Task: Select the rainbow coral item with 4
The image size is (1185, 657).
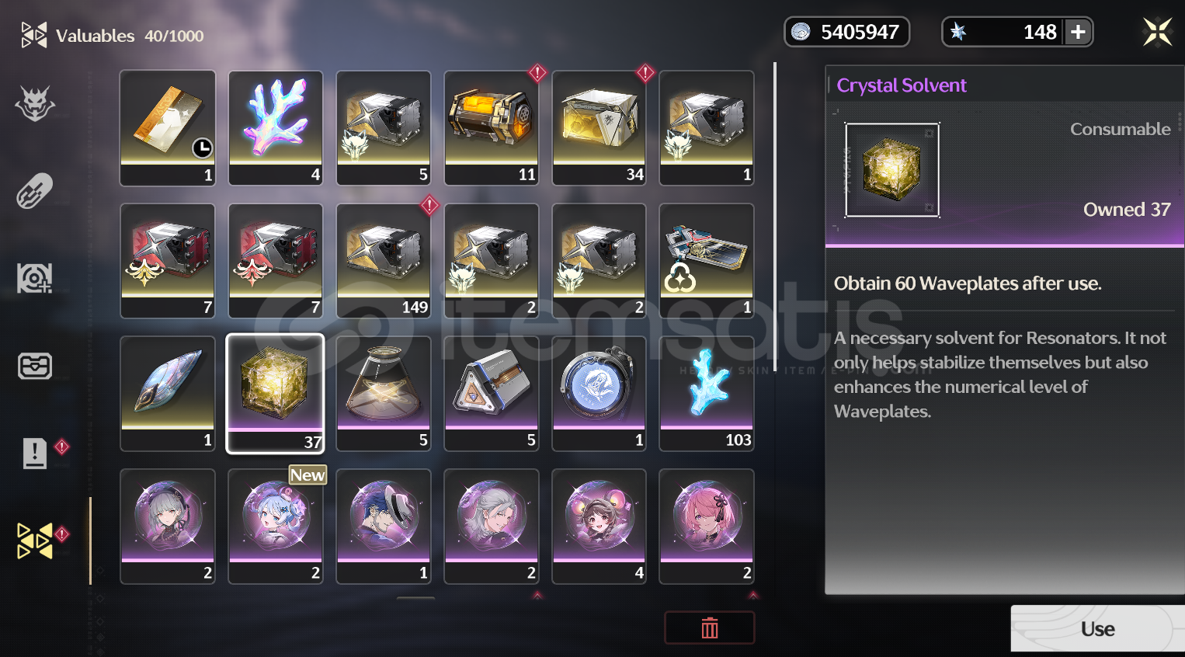Action: pyautogui.click(x=275, y=128)
